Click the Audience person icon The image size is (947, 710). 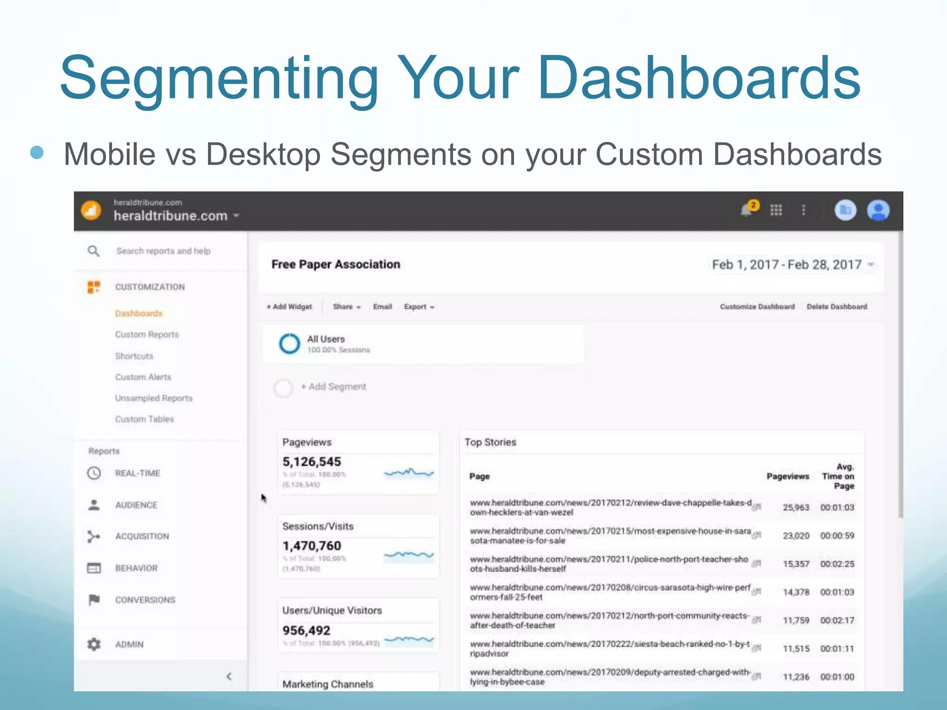[94, 505]
